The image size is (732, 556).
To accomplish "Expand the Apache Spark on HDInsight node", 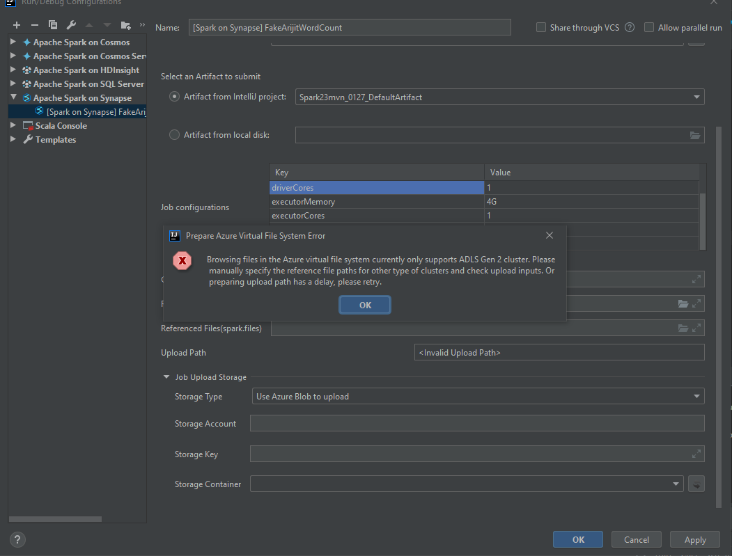I will pos(13,70).
